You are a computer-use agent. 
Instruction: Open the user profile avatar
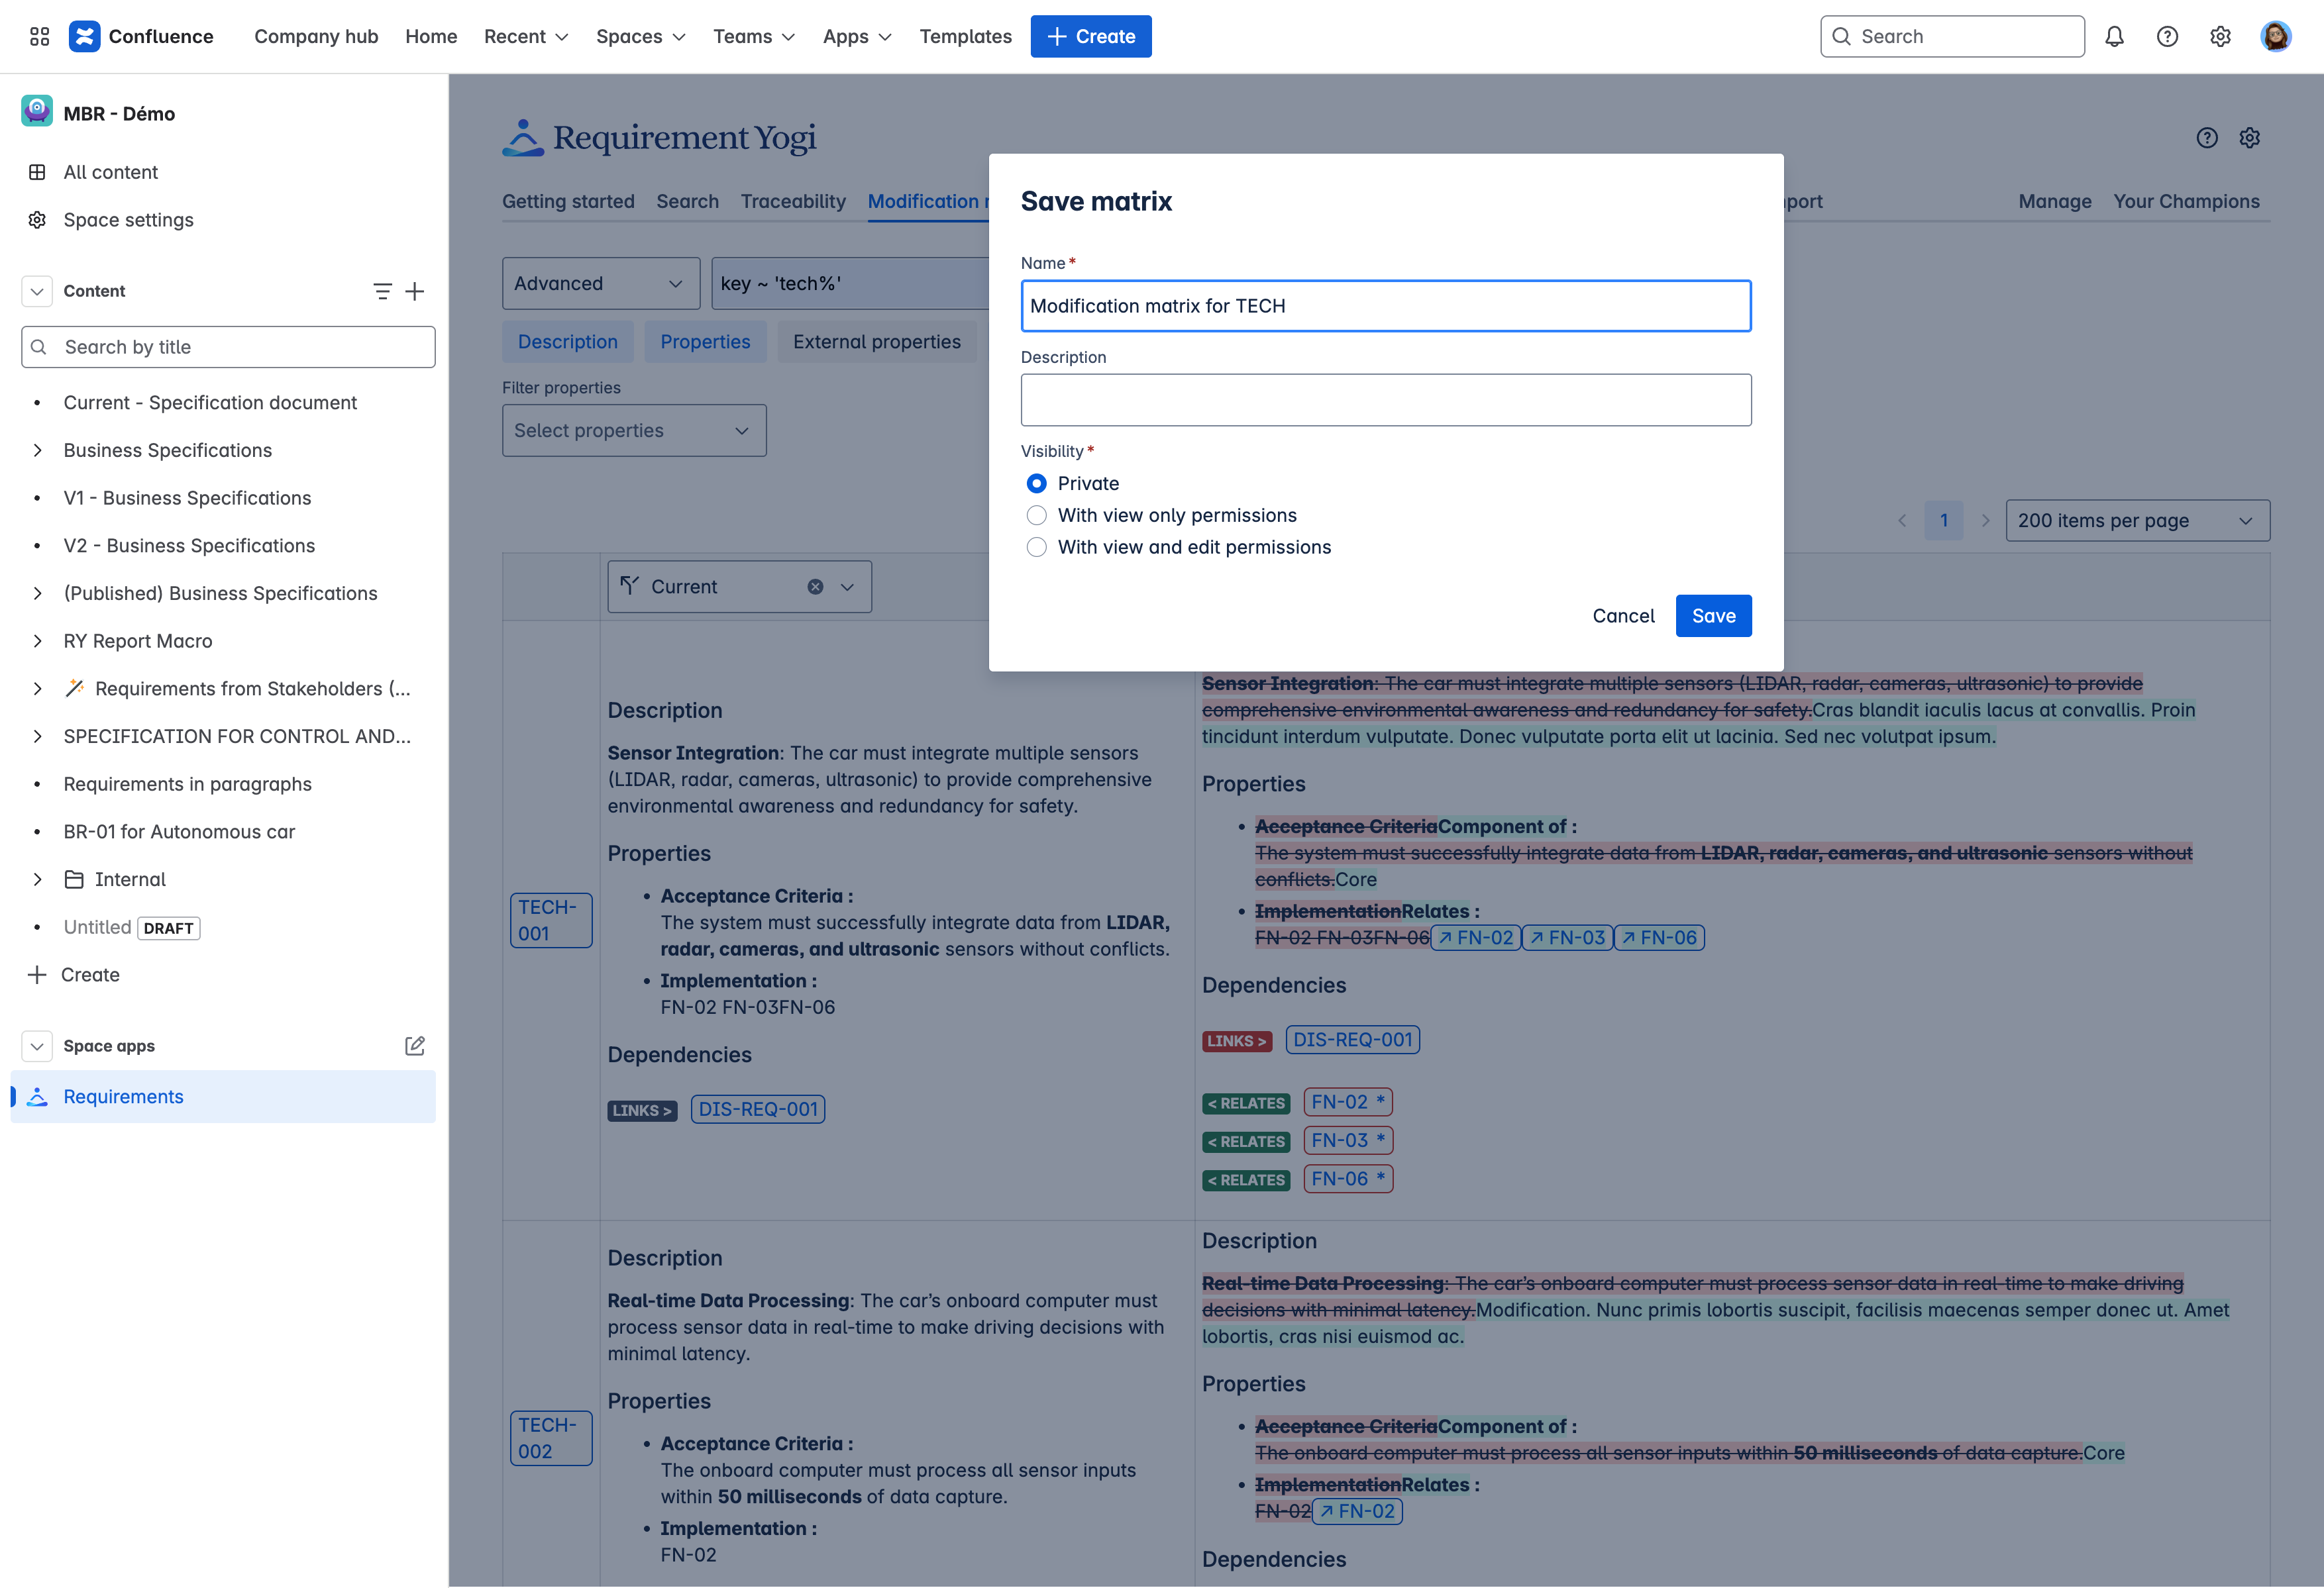(x=2276, y=37)
